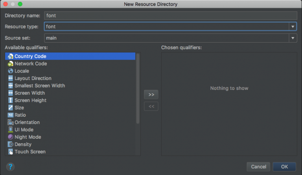Image resolution: width=302 pixels, height=175 pixels.
Task: Choose the Layout Direction icon
Action: 10,78
